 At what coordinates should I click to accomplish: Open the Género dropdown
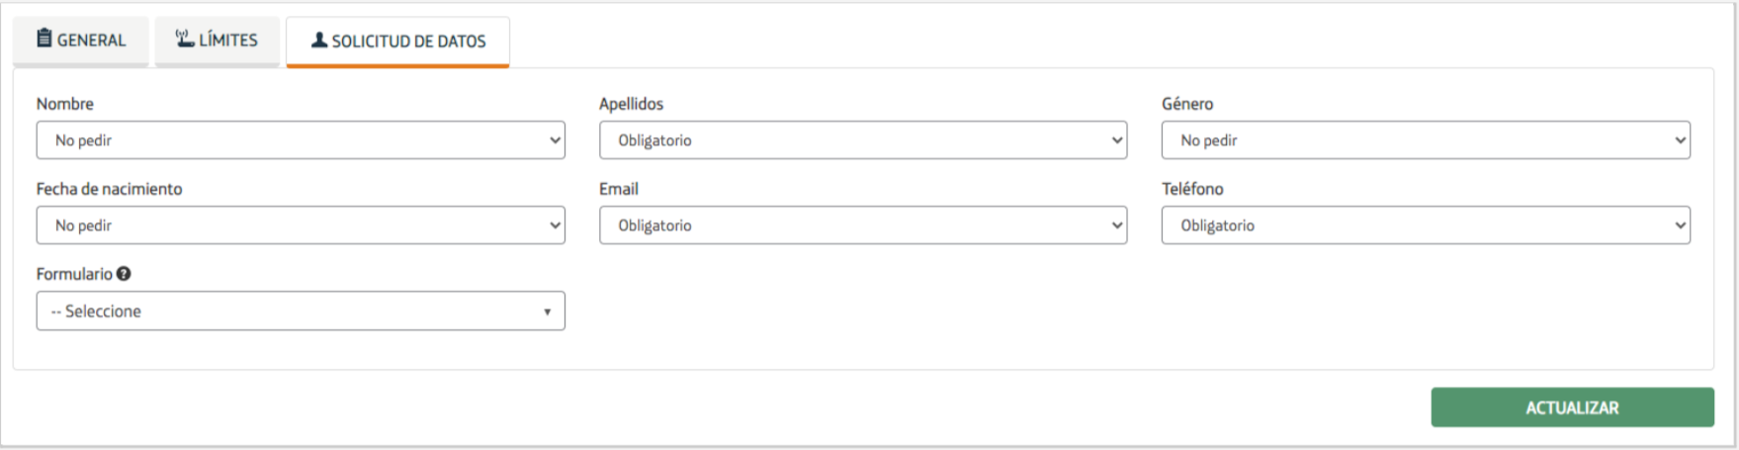[x=1426, y=140]
